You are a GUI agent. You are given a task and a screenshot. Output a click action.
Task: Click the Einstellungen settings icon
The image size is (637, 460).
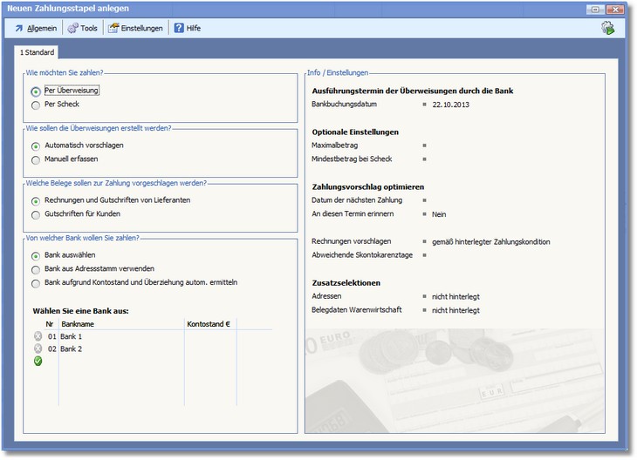pos(113,28)
